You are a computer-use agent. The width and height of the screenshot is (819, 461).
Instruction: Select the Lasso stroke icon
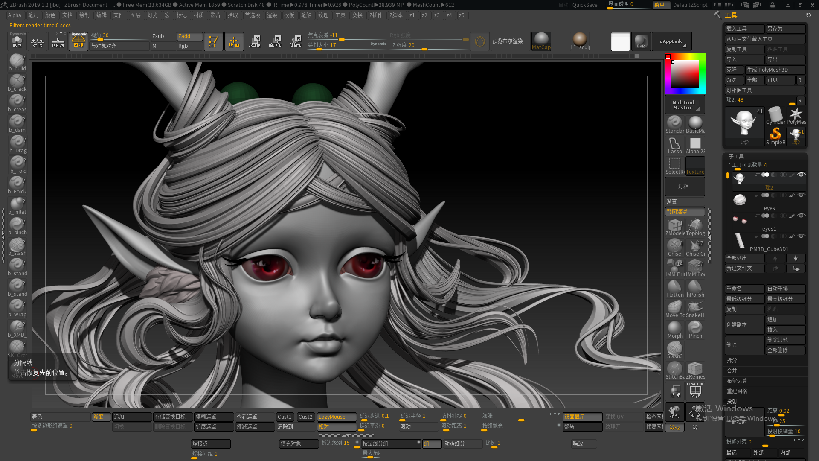[x=675, y=145]
